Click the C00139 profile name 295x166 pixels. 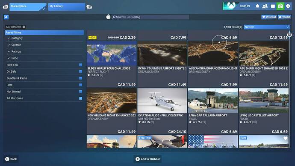point(245,6)
